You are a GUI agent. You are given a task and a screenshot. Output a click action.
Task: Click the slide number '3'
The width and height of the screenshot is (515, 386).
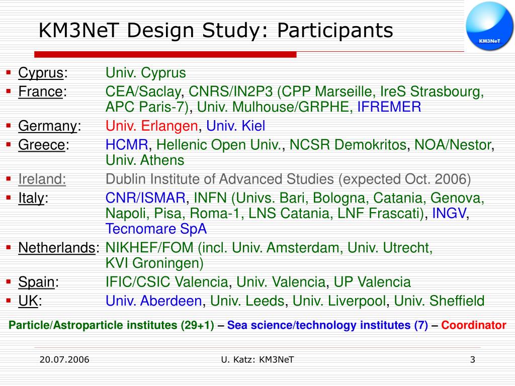(x=473, y=360)
